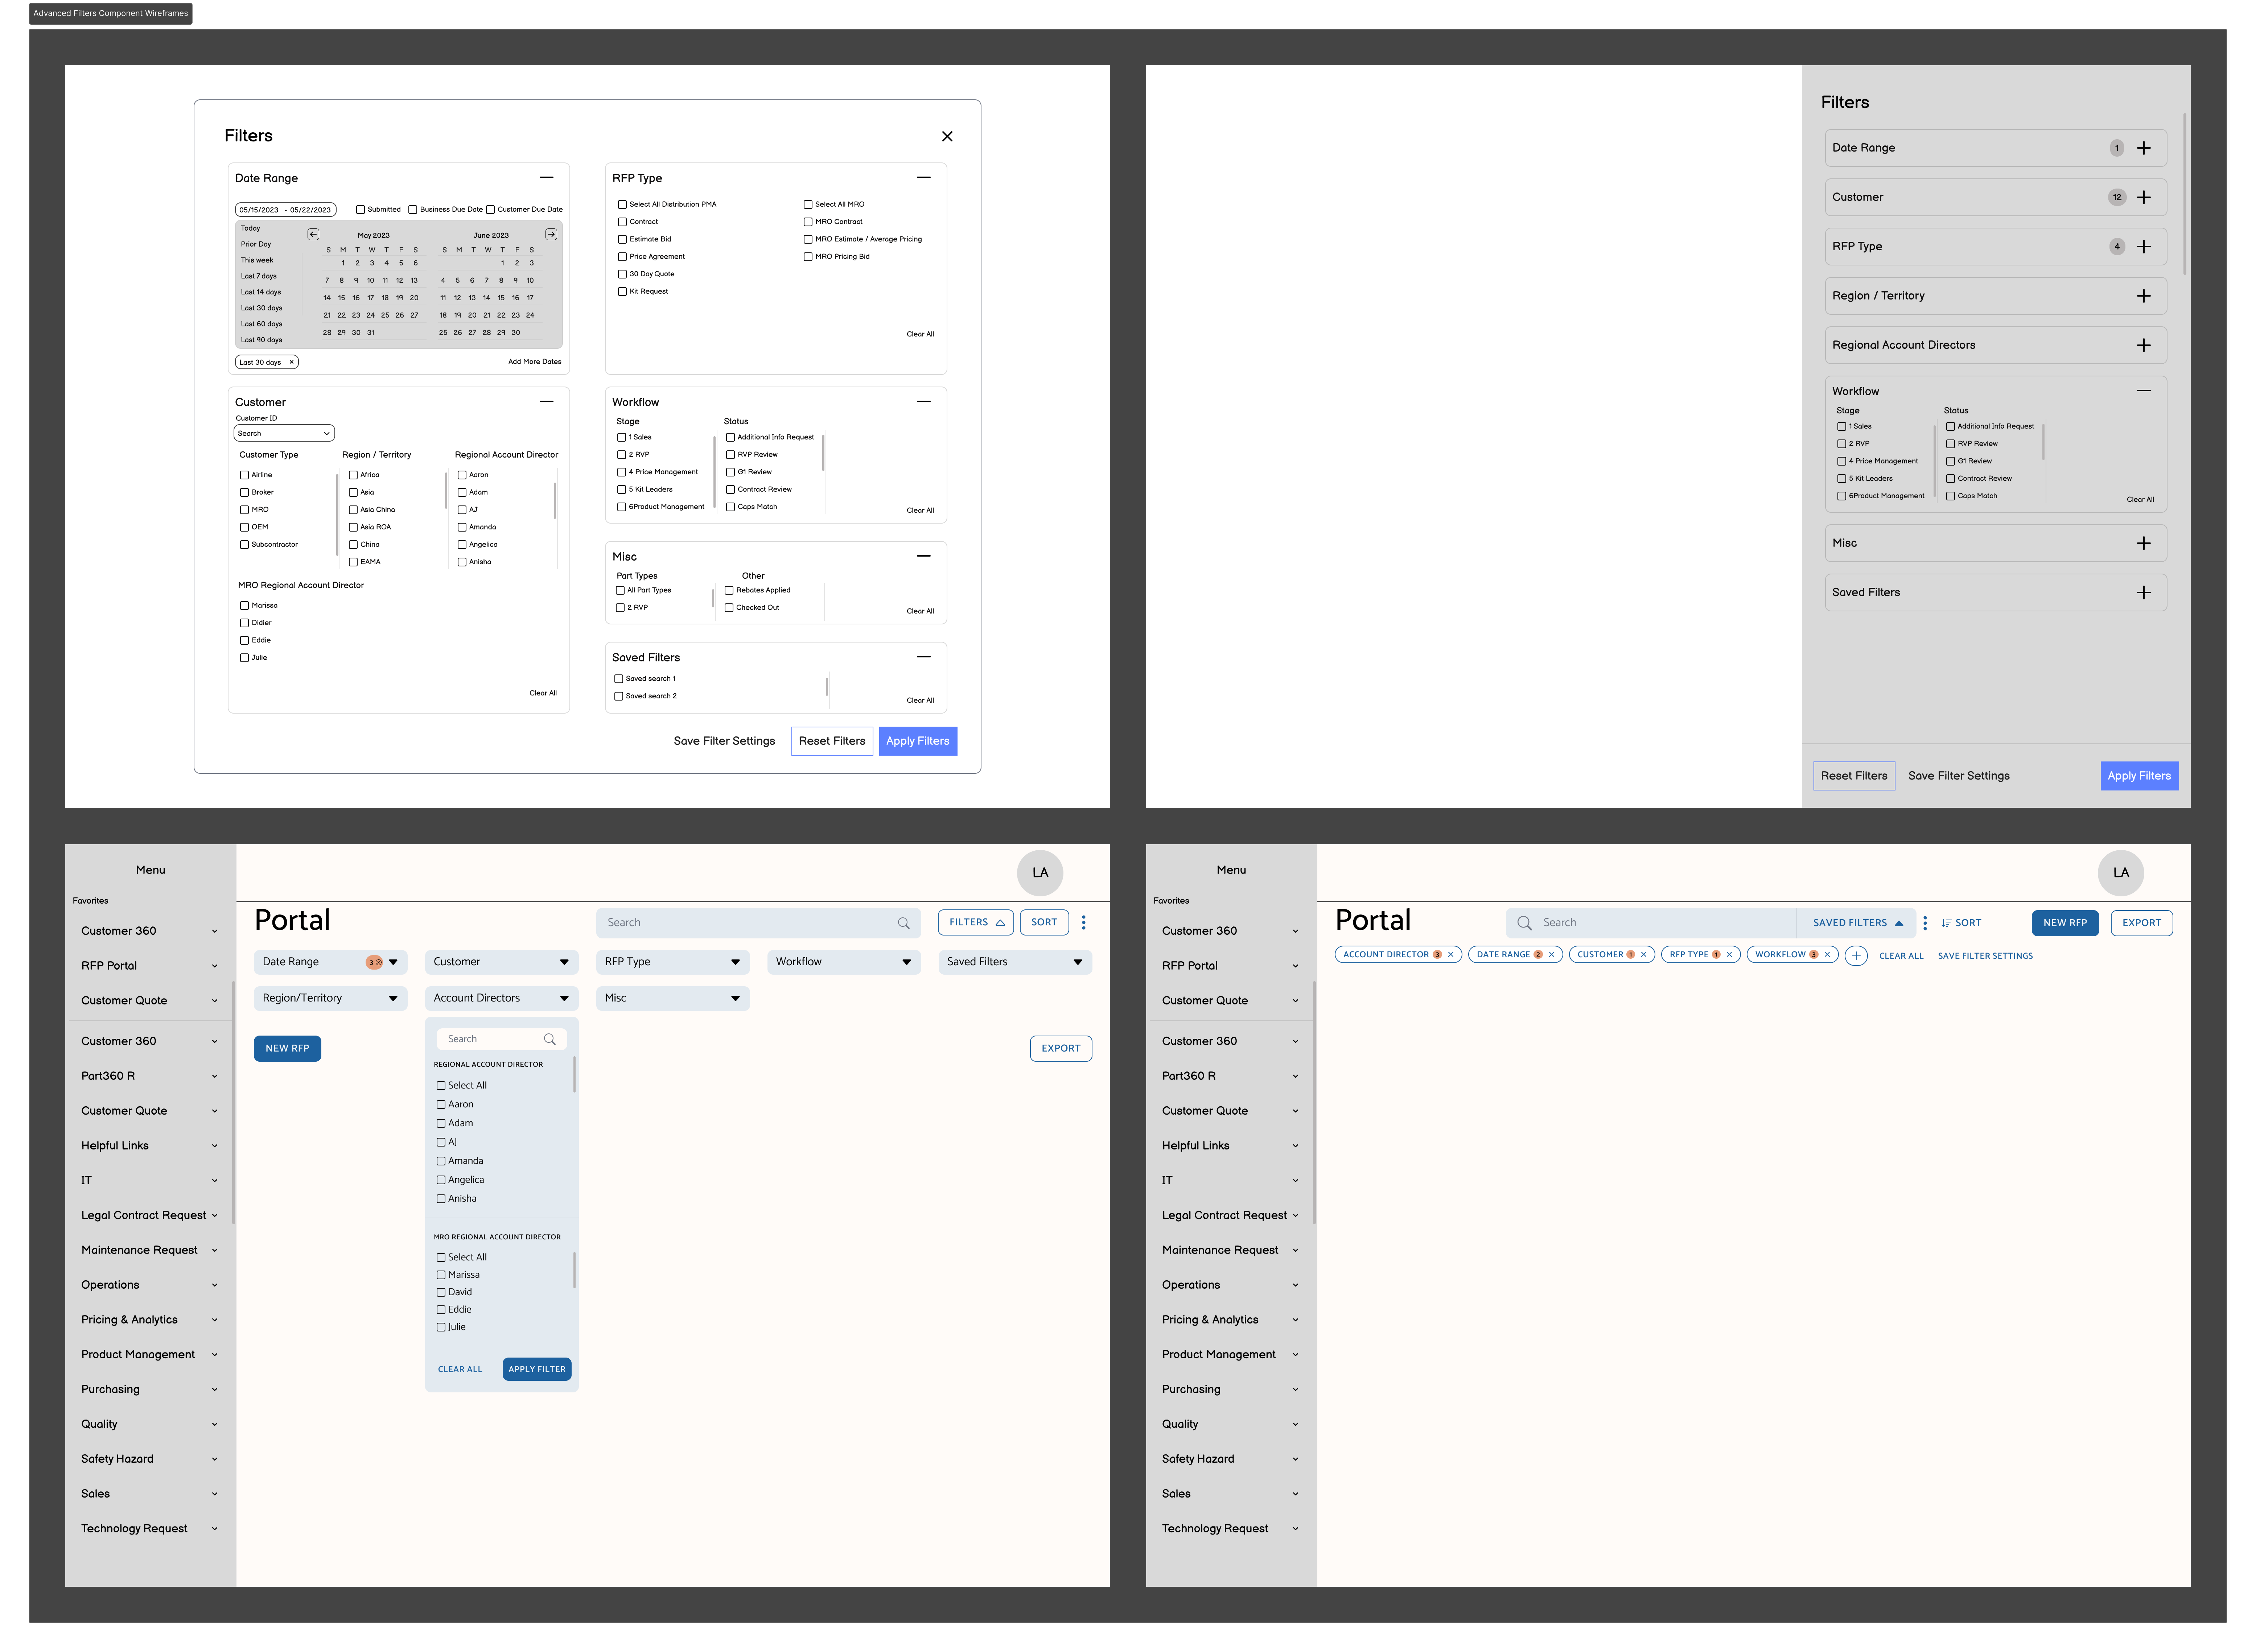
Task: Collapse the Customer section in the modal
Action: pyautogui.click(x=546, y=402)
